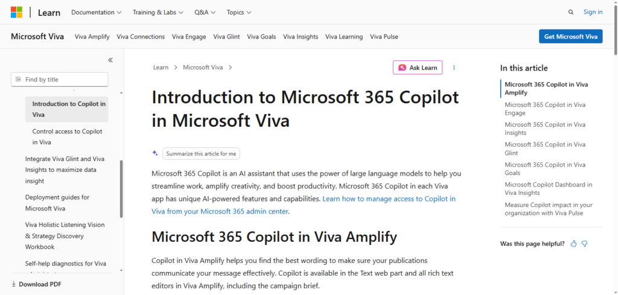Select Summarize this article for me
This screenshot has height=295, width=618.
(201, 154)
